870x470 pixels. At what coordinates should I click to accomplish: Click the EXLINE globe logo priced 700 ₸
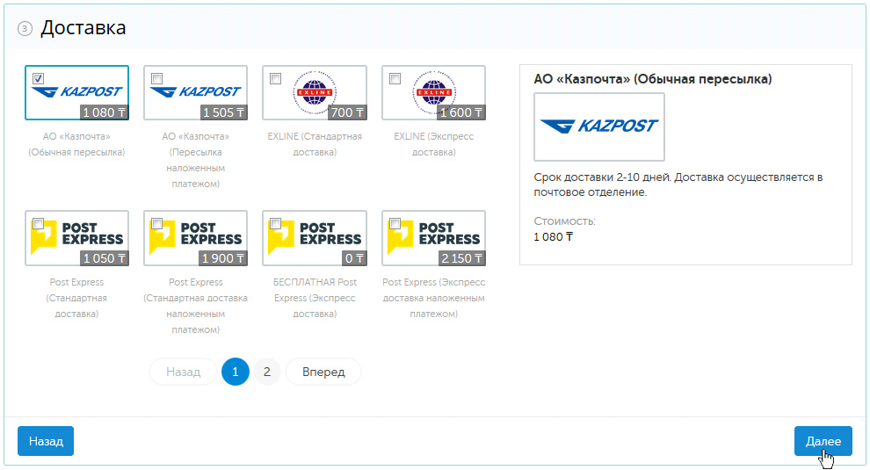point(315,92)
